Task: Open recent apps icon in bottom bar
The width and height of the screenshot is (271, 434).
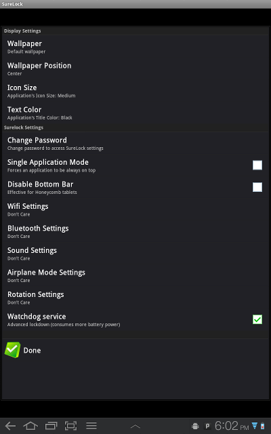Action: (51, 426)
